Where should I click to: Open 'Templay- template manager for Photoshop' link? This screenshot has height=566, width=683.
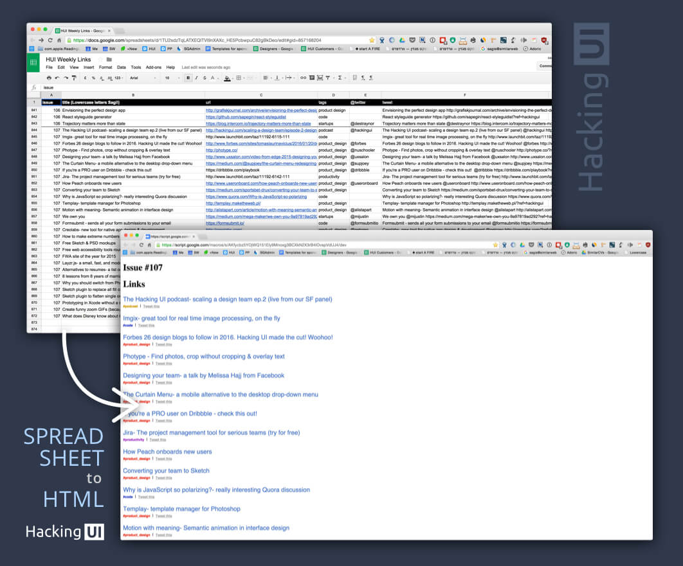[x=181, y=509]
